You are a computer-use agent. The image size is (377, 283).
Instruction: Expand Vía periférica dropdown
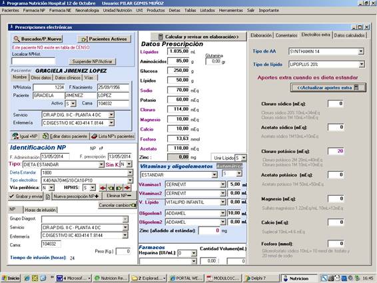(51, 188)
